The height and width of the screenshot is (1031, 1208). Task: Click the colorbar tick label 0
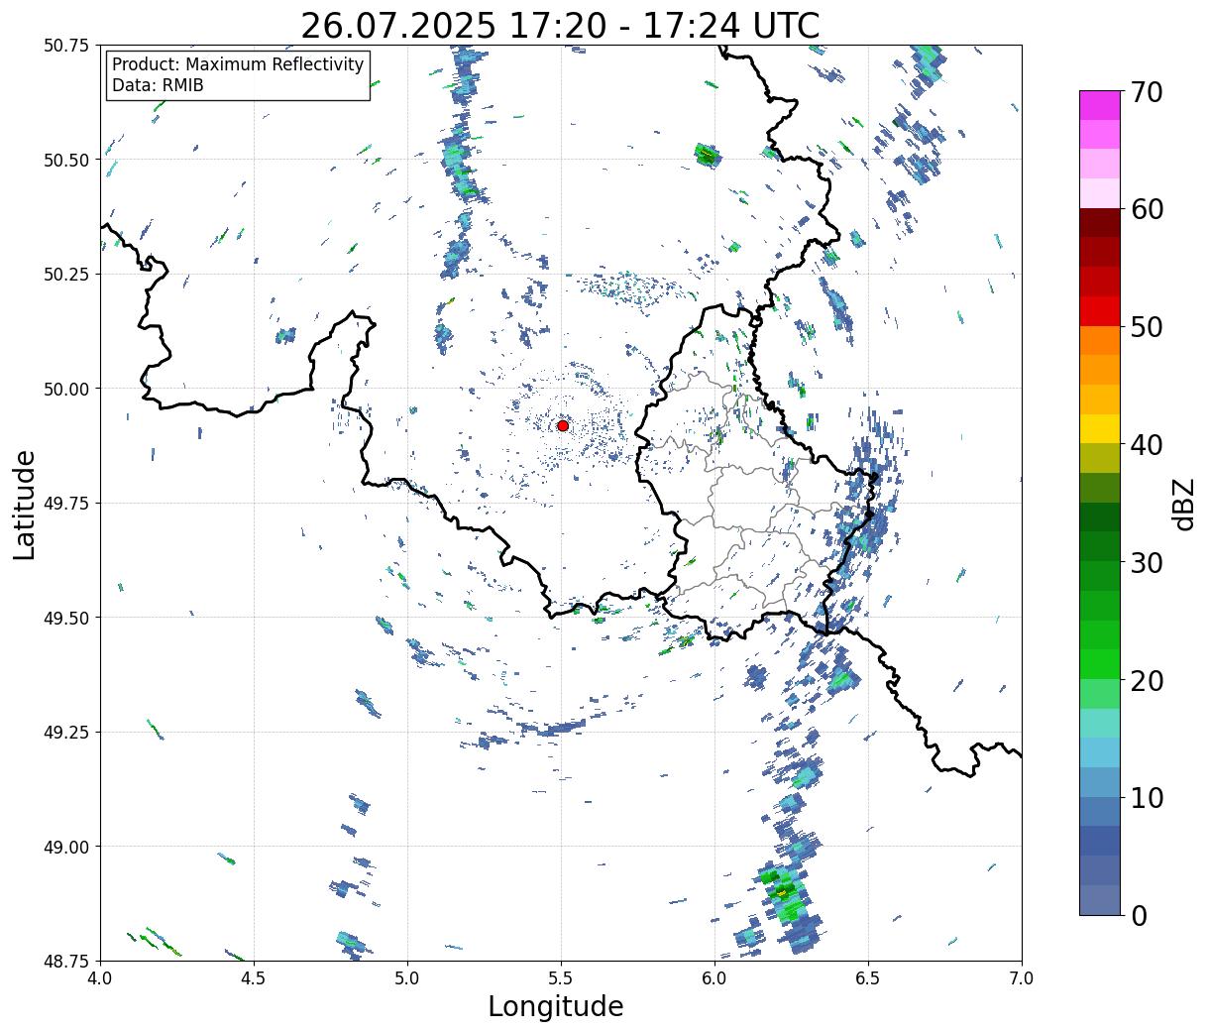pos(1139,915)
